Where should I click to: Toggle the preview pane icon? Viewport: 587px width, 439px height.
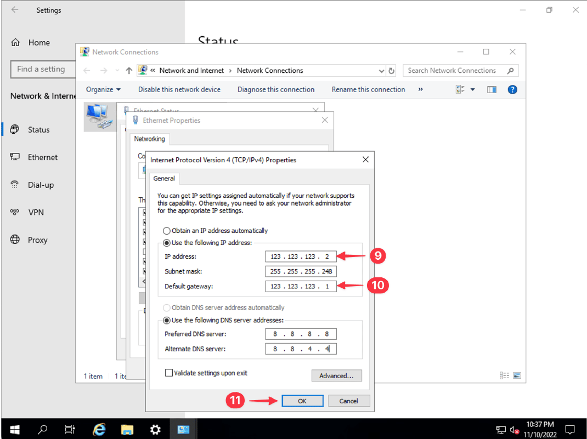pyautogui.click(x=492, y=89)
